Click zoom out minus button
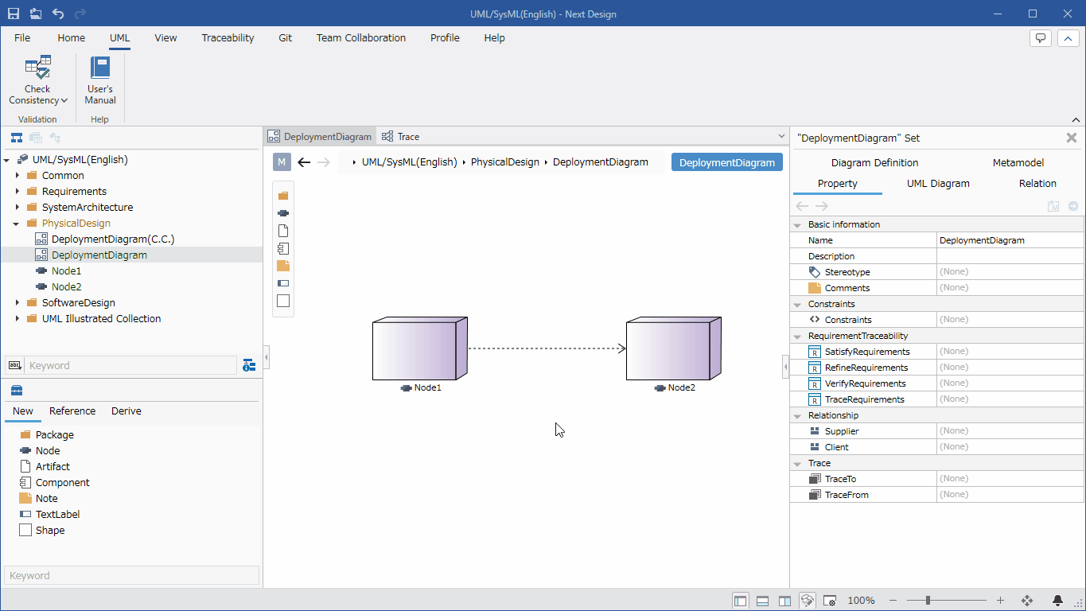1086x611 pixels. click(893, 601)
